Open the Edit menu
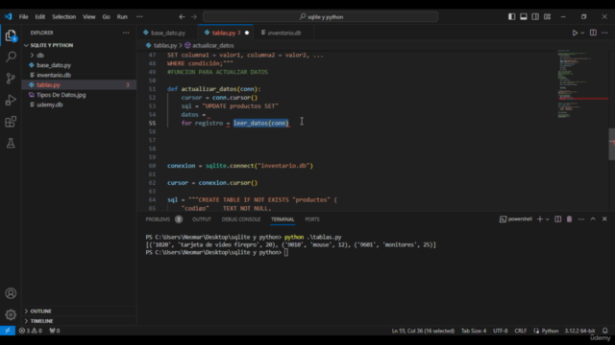 [40, 17]
